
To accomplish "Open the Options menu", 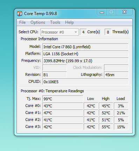I will click(x=38, y=22).
